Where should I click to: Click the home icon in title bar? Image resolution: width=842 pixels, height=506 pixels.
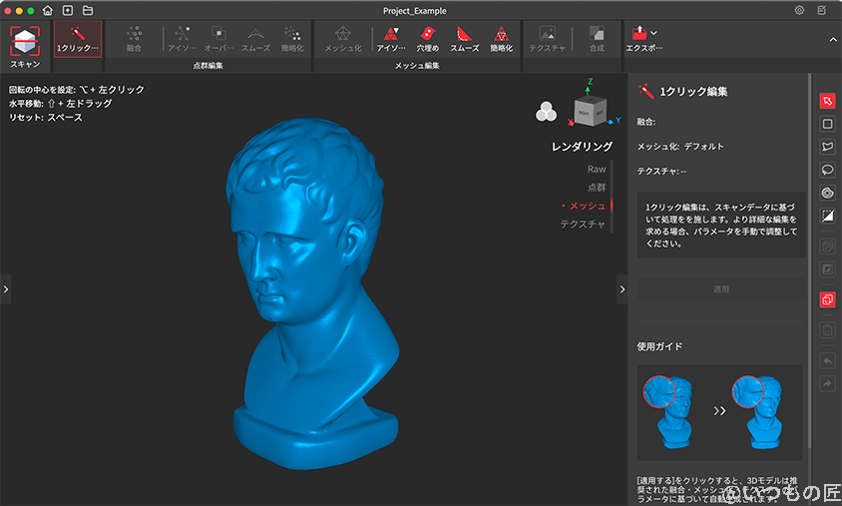(47, 10)
